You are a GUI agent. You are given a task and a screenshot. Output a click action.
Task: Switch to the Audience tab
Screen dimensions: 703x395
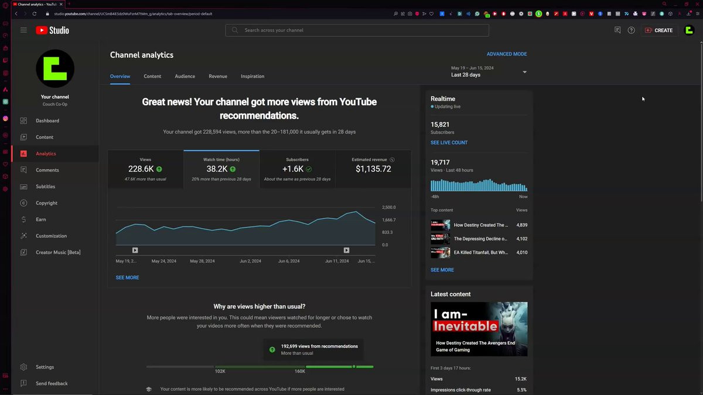tap(185, 76)
